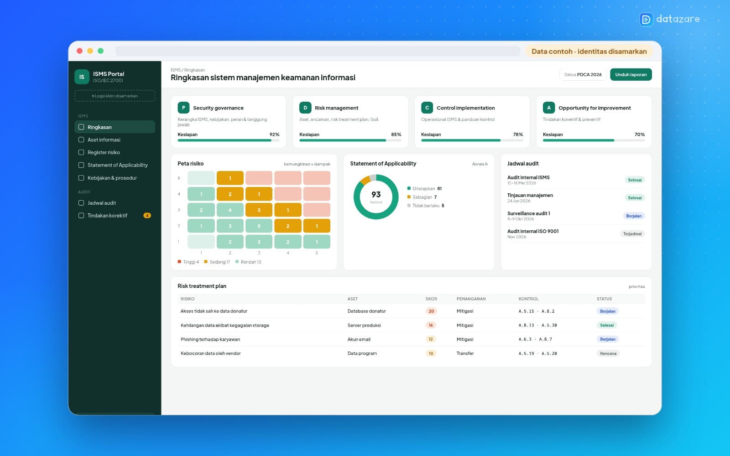Viewport: 730px width, 456px height.
Task: Click the square icon beside Kebijakan & prosedur
Action: 81,178
